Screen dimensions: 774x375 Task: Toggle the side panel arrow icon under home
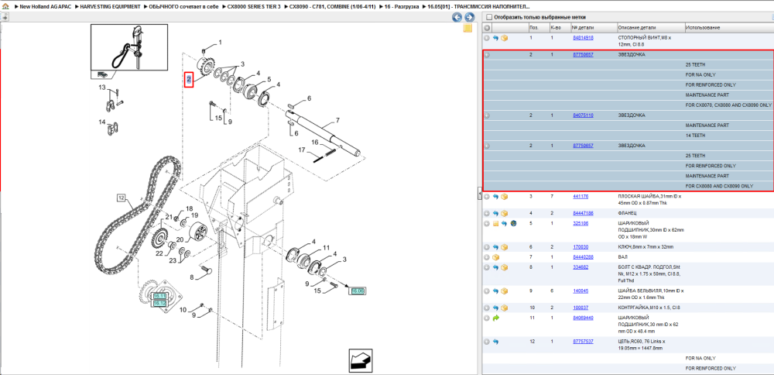pyautogui.click(x=5, y=17)
